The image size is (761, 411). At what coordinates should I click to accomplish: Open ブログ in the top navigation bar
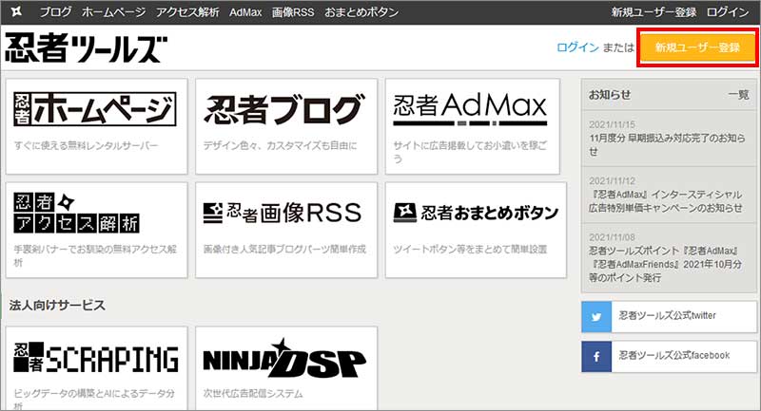point(55,12)
